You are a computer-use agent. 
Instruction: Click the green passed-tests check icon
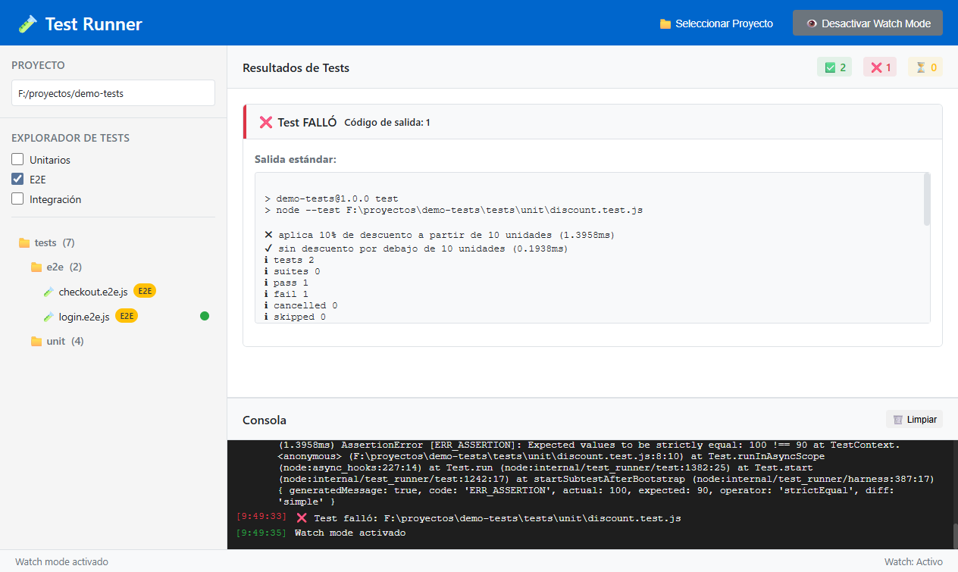[831, 67]
